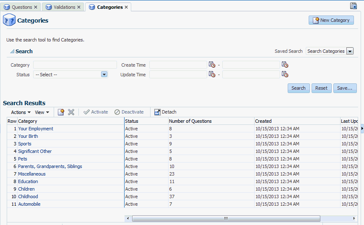Sort by Number of Questions column header
The height and width of the screenshot is (225, 364).
tap(211, 121)
